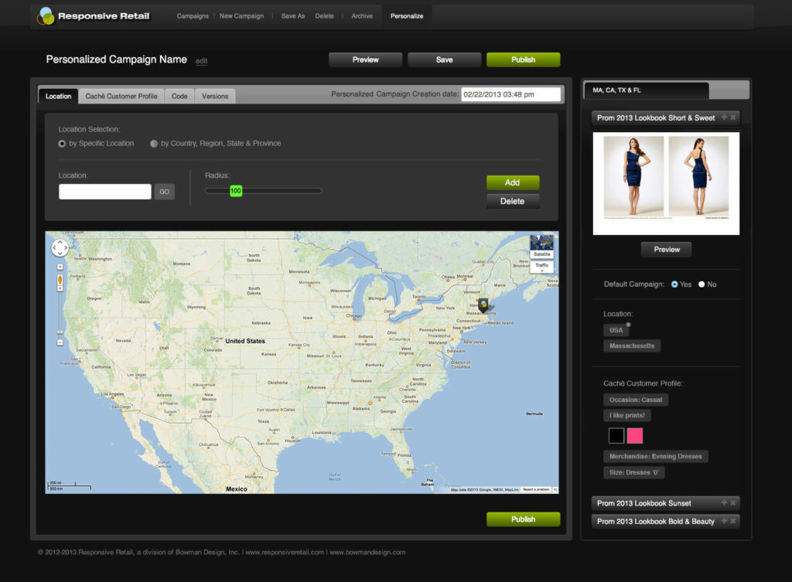Pan the map left with the arrow control

click(55, 248)
